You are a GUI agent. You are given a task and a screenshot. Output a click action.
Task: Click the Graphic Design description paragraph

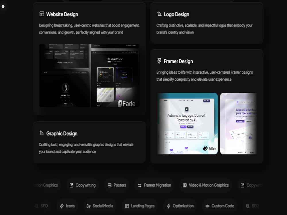pyautogui.click(x=86, y=148)
